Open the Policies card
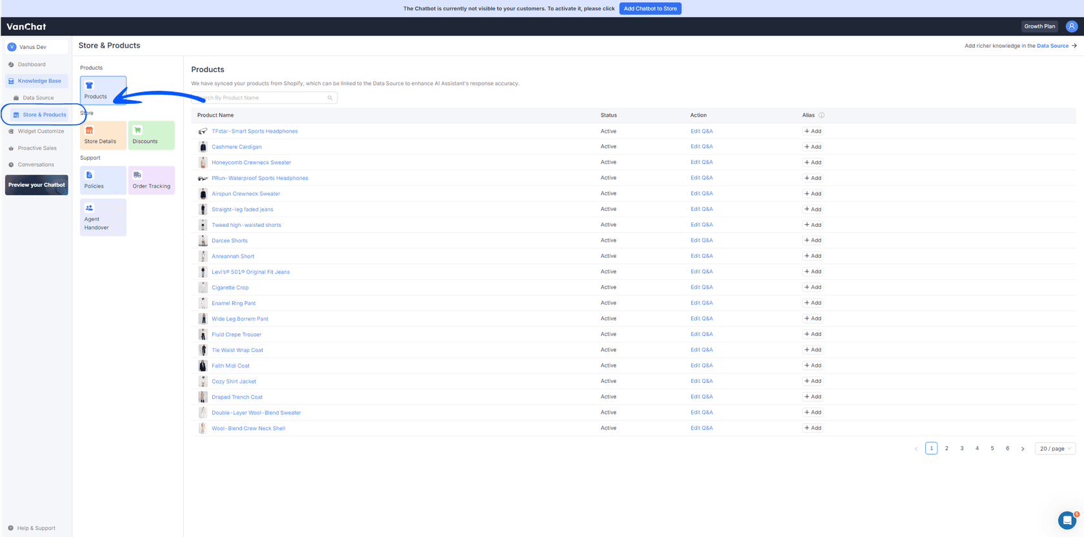1084x537 pixels. [103, 181]
